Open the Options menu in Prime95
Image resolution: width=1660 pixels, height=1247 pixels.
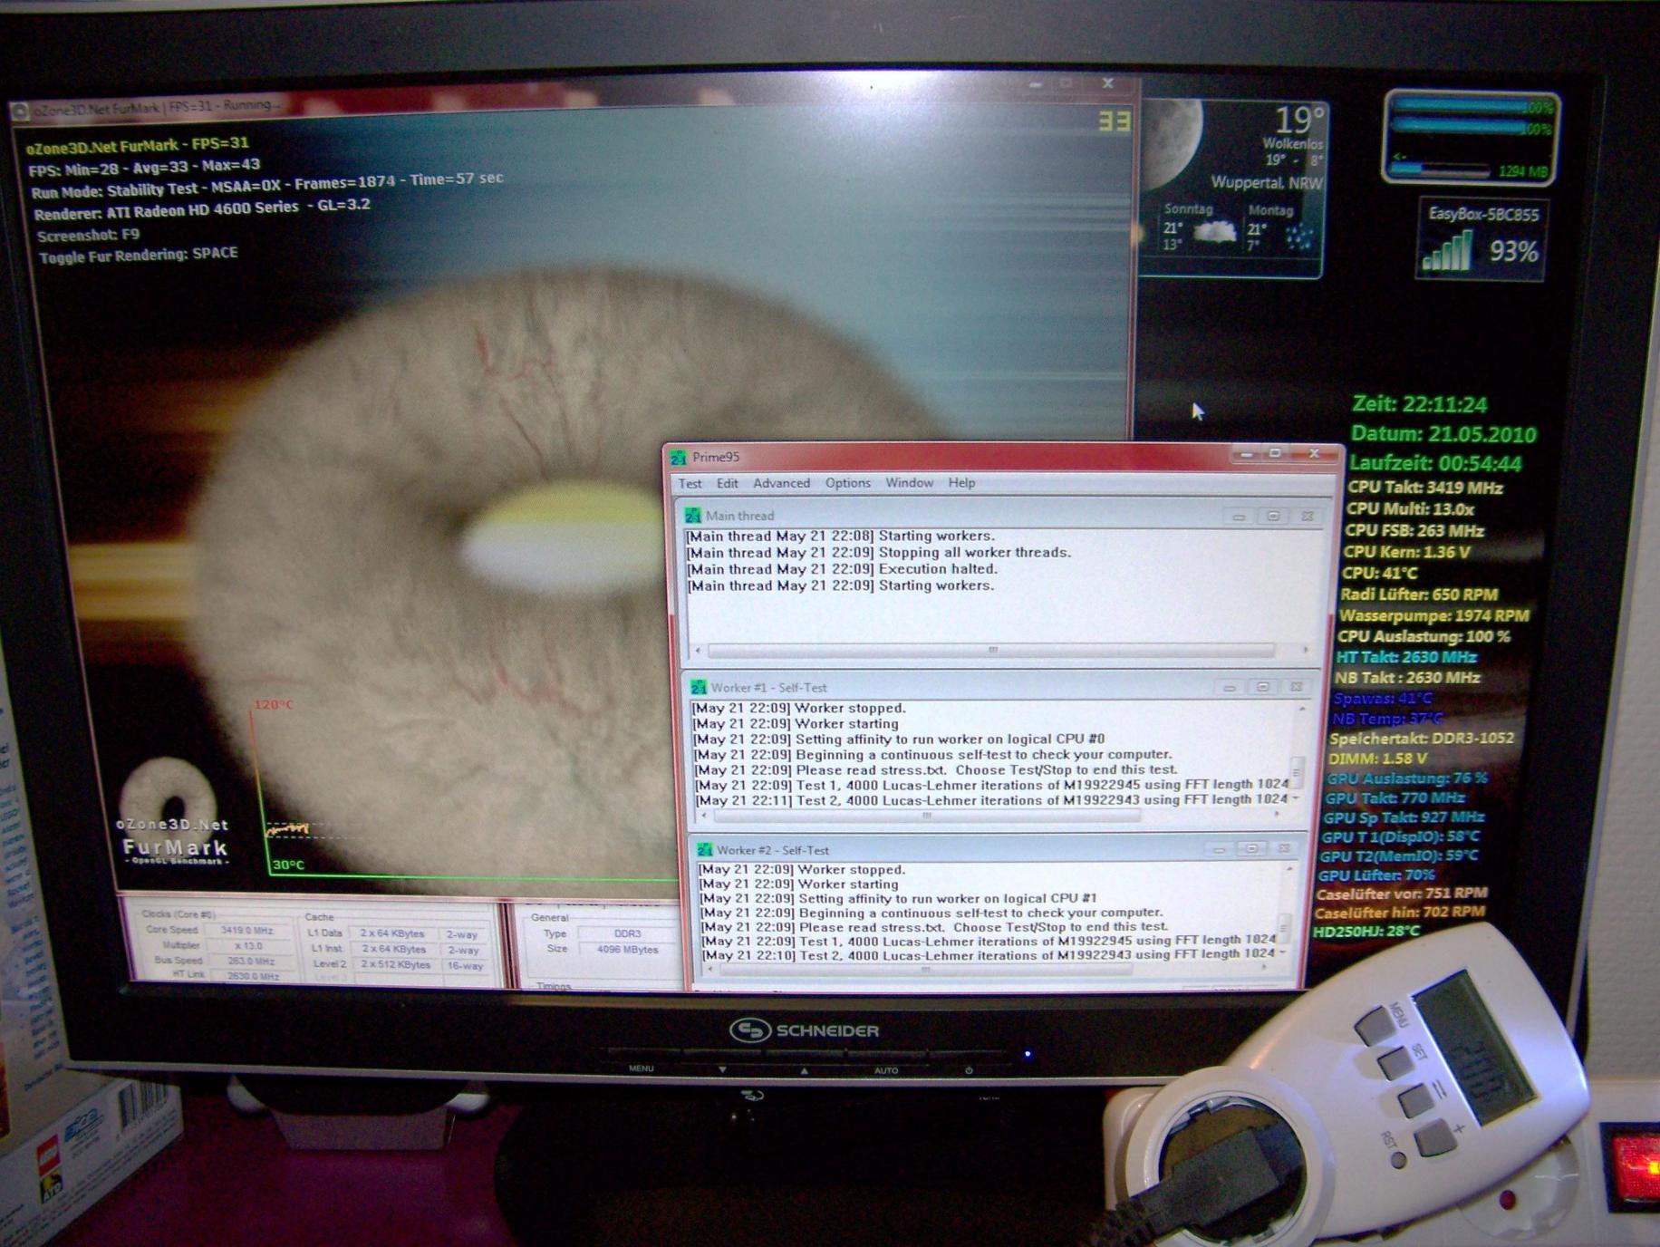click(847, 483)
